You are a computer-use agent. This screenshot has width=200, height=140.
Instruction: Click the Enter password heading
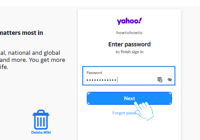coord(129,44)
